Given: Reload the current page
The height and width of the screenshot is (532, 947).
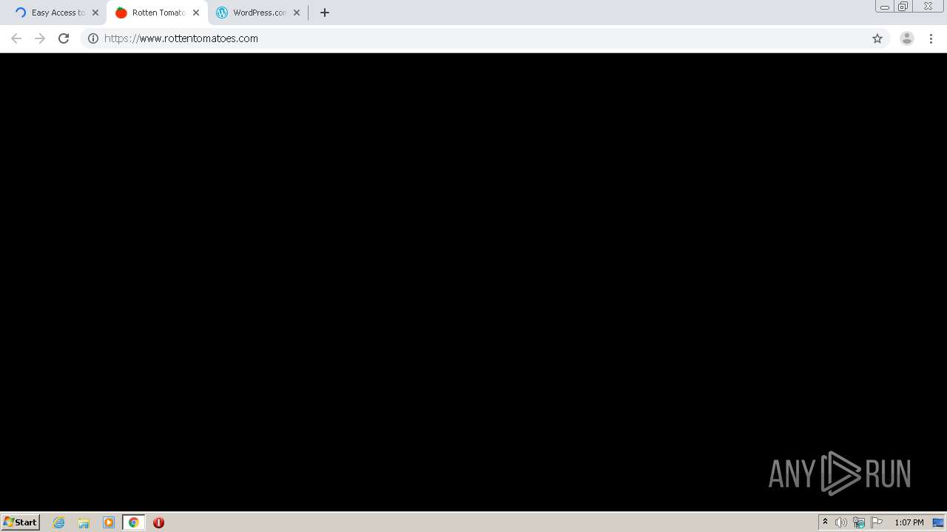Looking at the screenshot, I should click(64, 38).
